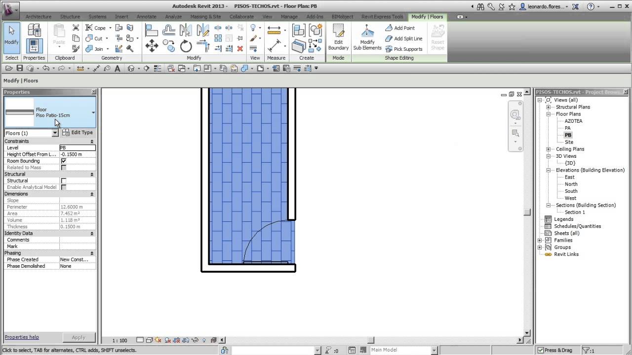Click the Level value field PB
The width and height of the screenshot is (632, 355).
point(78,148)
